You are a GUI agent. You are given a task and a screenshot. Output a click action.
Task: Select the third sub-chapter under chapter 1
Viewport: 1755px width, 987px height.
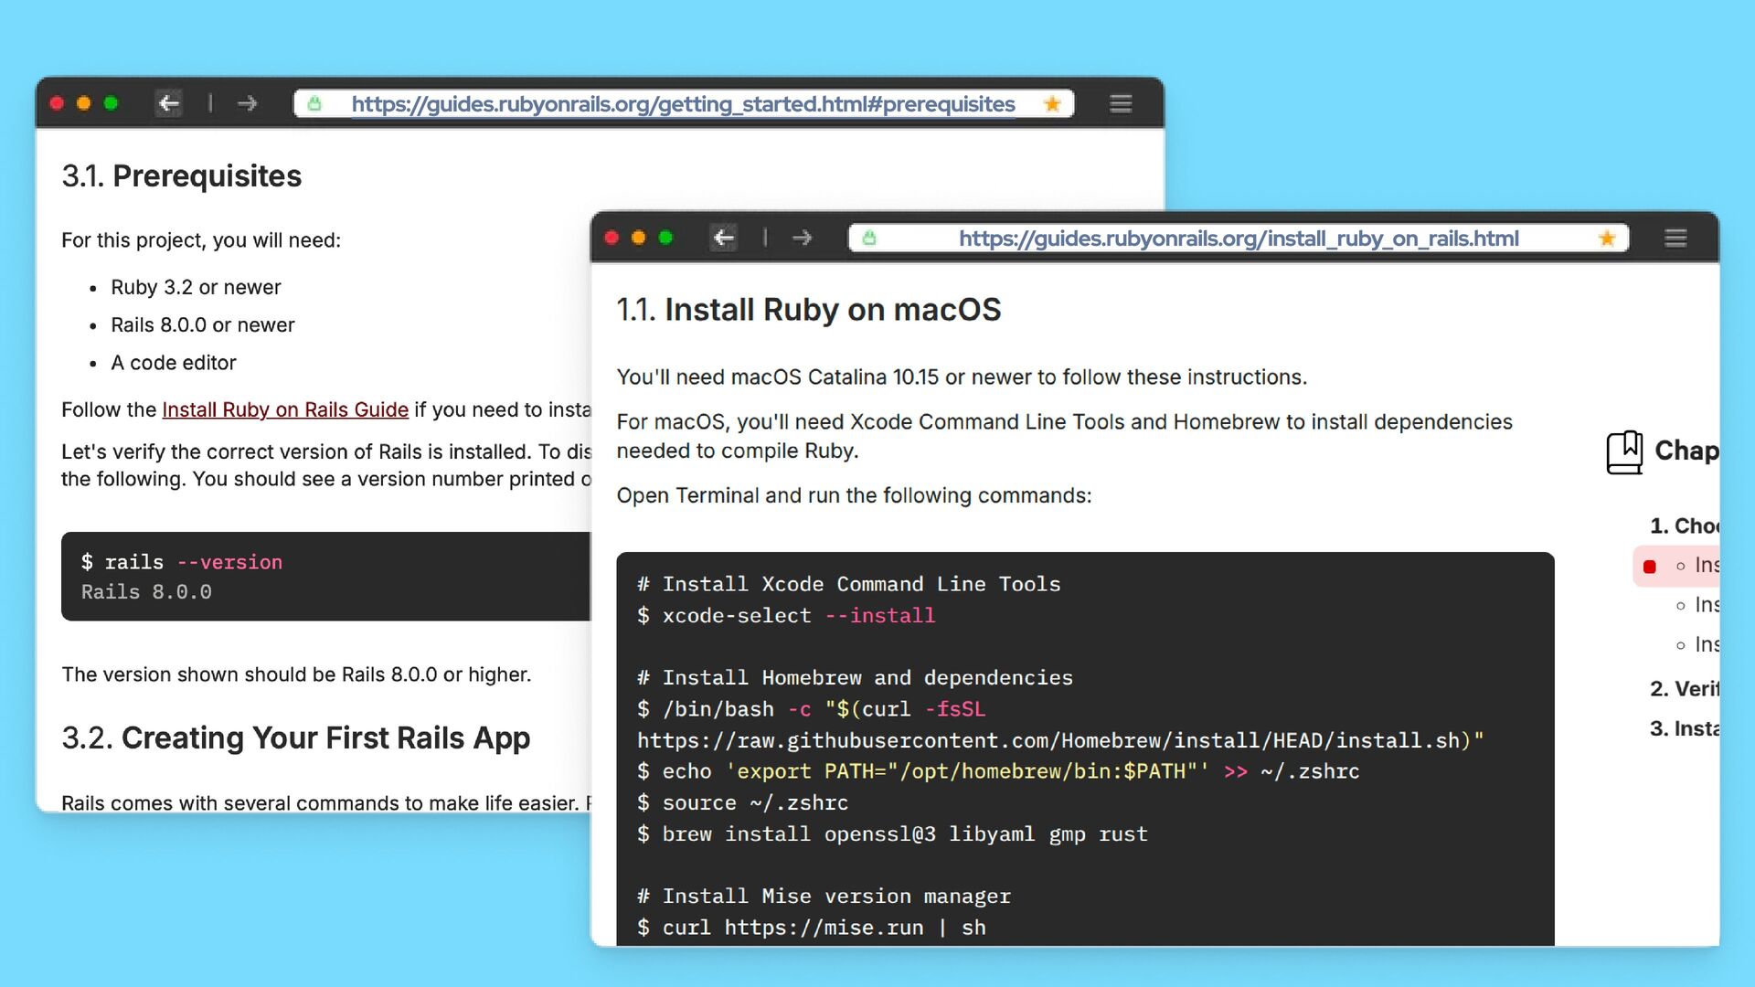click(x=1696, y=644)
